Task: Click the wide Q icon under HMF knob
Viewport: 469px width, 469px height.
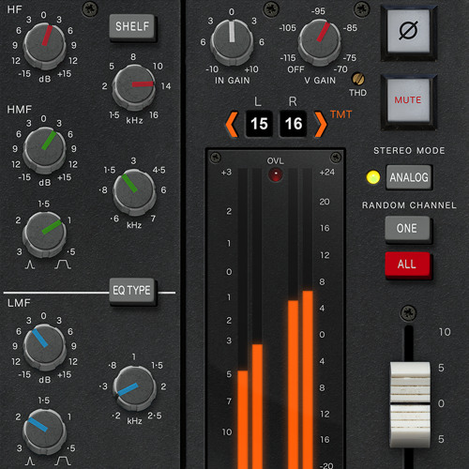Action: [x=63, y=265]
